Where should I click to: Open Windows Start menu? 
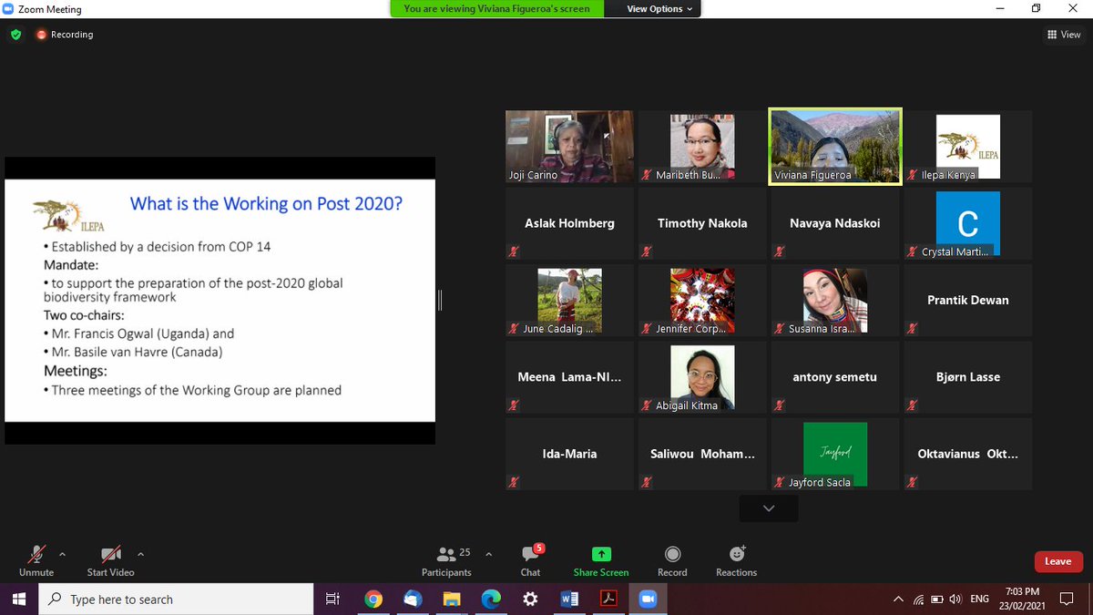[x=20, y=599]
